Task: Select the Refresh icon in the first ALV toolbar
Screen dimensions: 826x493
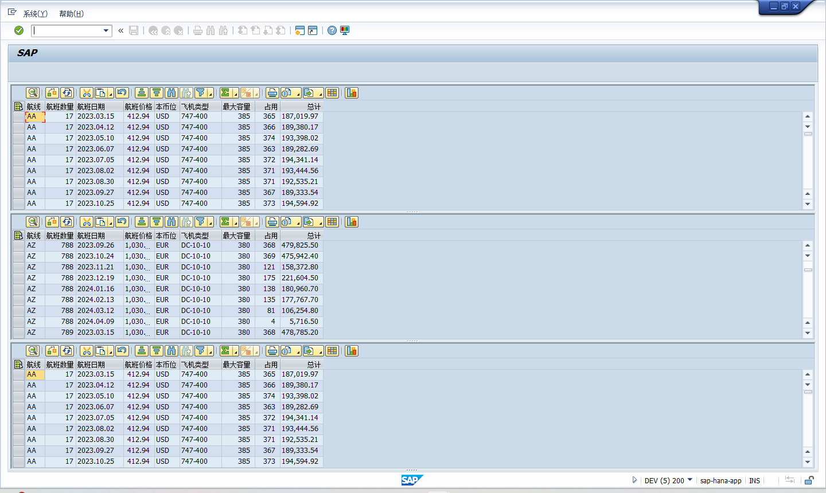Action: click(x=67, y=92)
